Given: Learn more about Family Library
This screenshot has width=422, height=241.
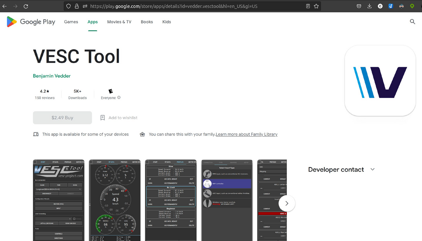Looking at the screenshot, I should 247,134.
